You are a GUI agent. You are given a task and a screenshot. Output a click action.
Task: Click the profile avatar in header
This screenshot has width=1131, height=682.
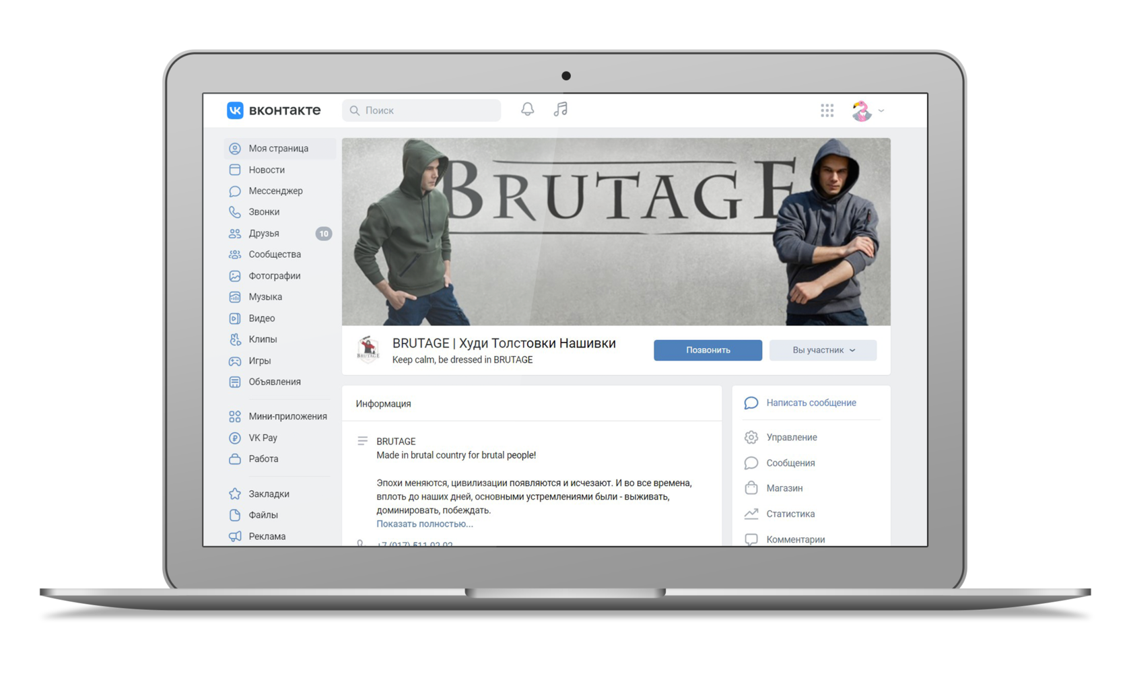862,110
